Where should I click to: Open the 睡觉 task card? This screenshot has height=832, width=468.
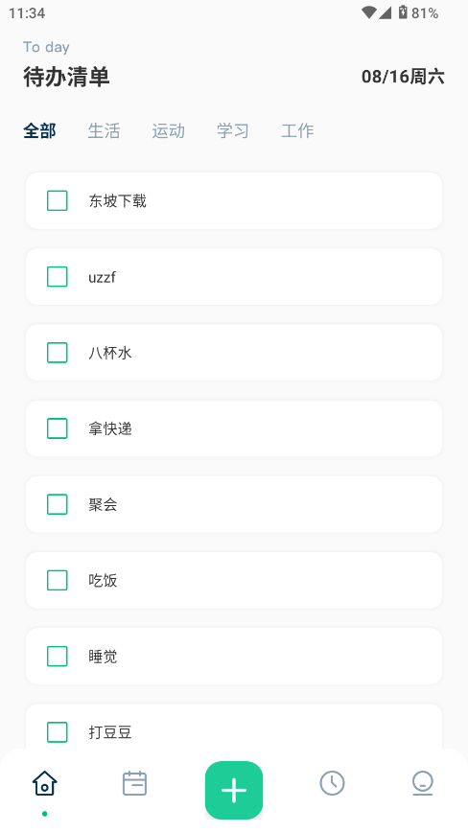pyautogui.click(x=234, y=657)
